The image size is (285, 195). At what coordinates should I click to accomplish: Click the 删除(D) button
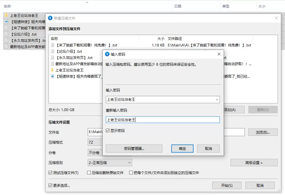(263, 110)
